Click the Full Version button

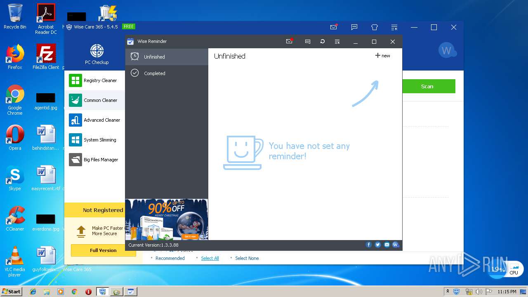[x=103, y=250]
